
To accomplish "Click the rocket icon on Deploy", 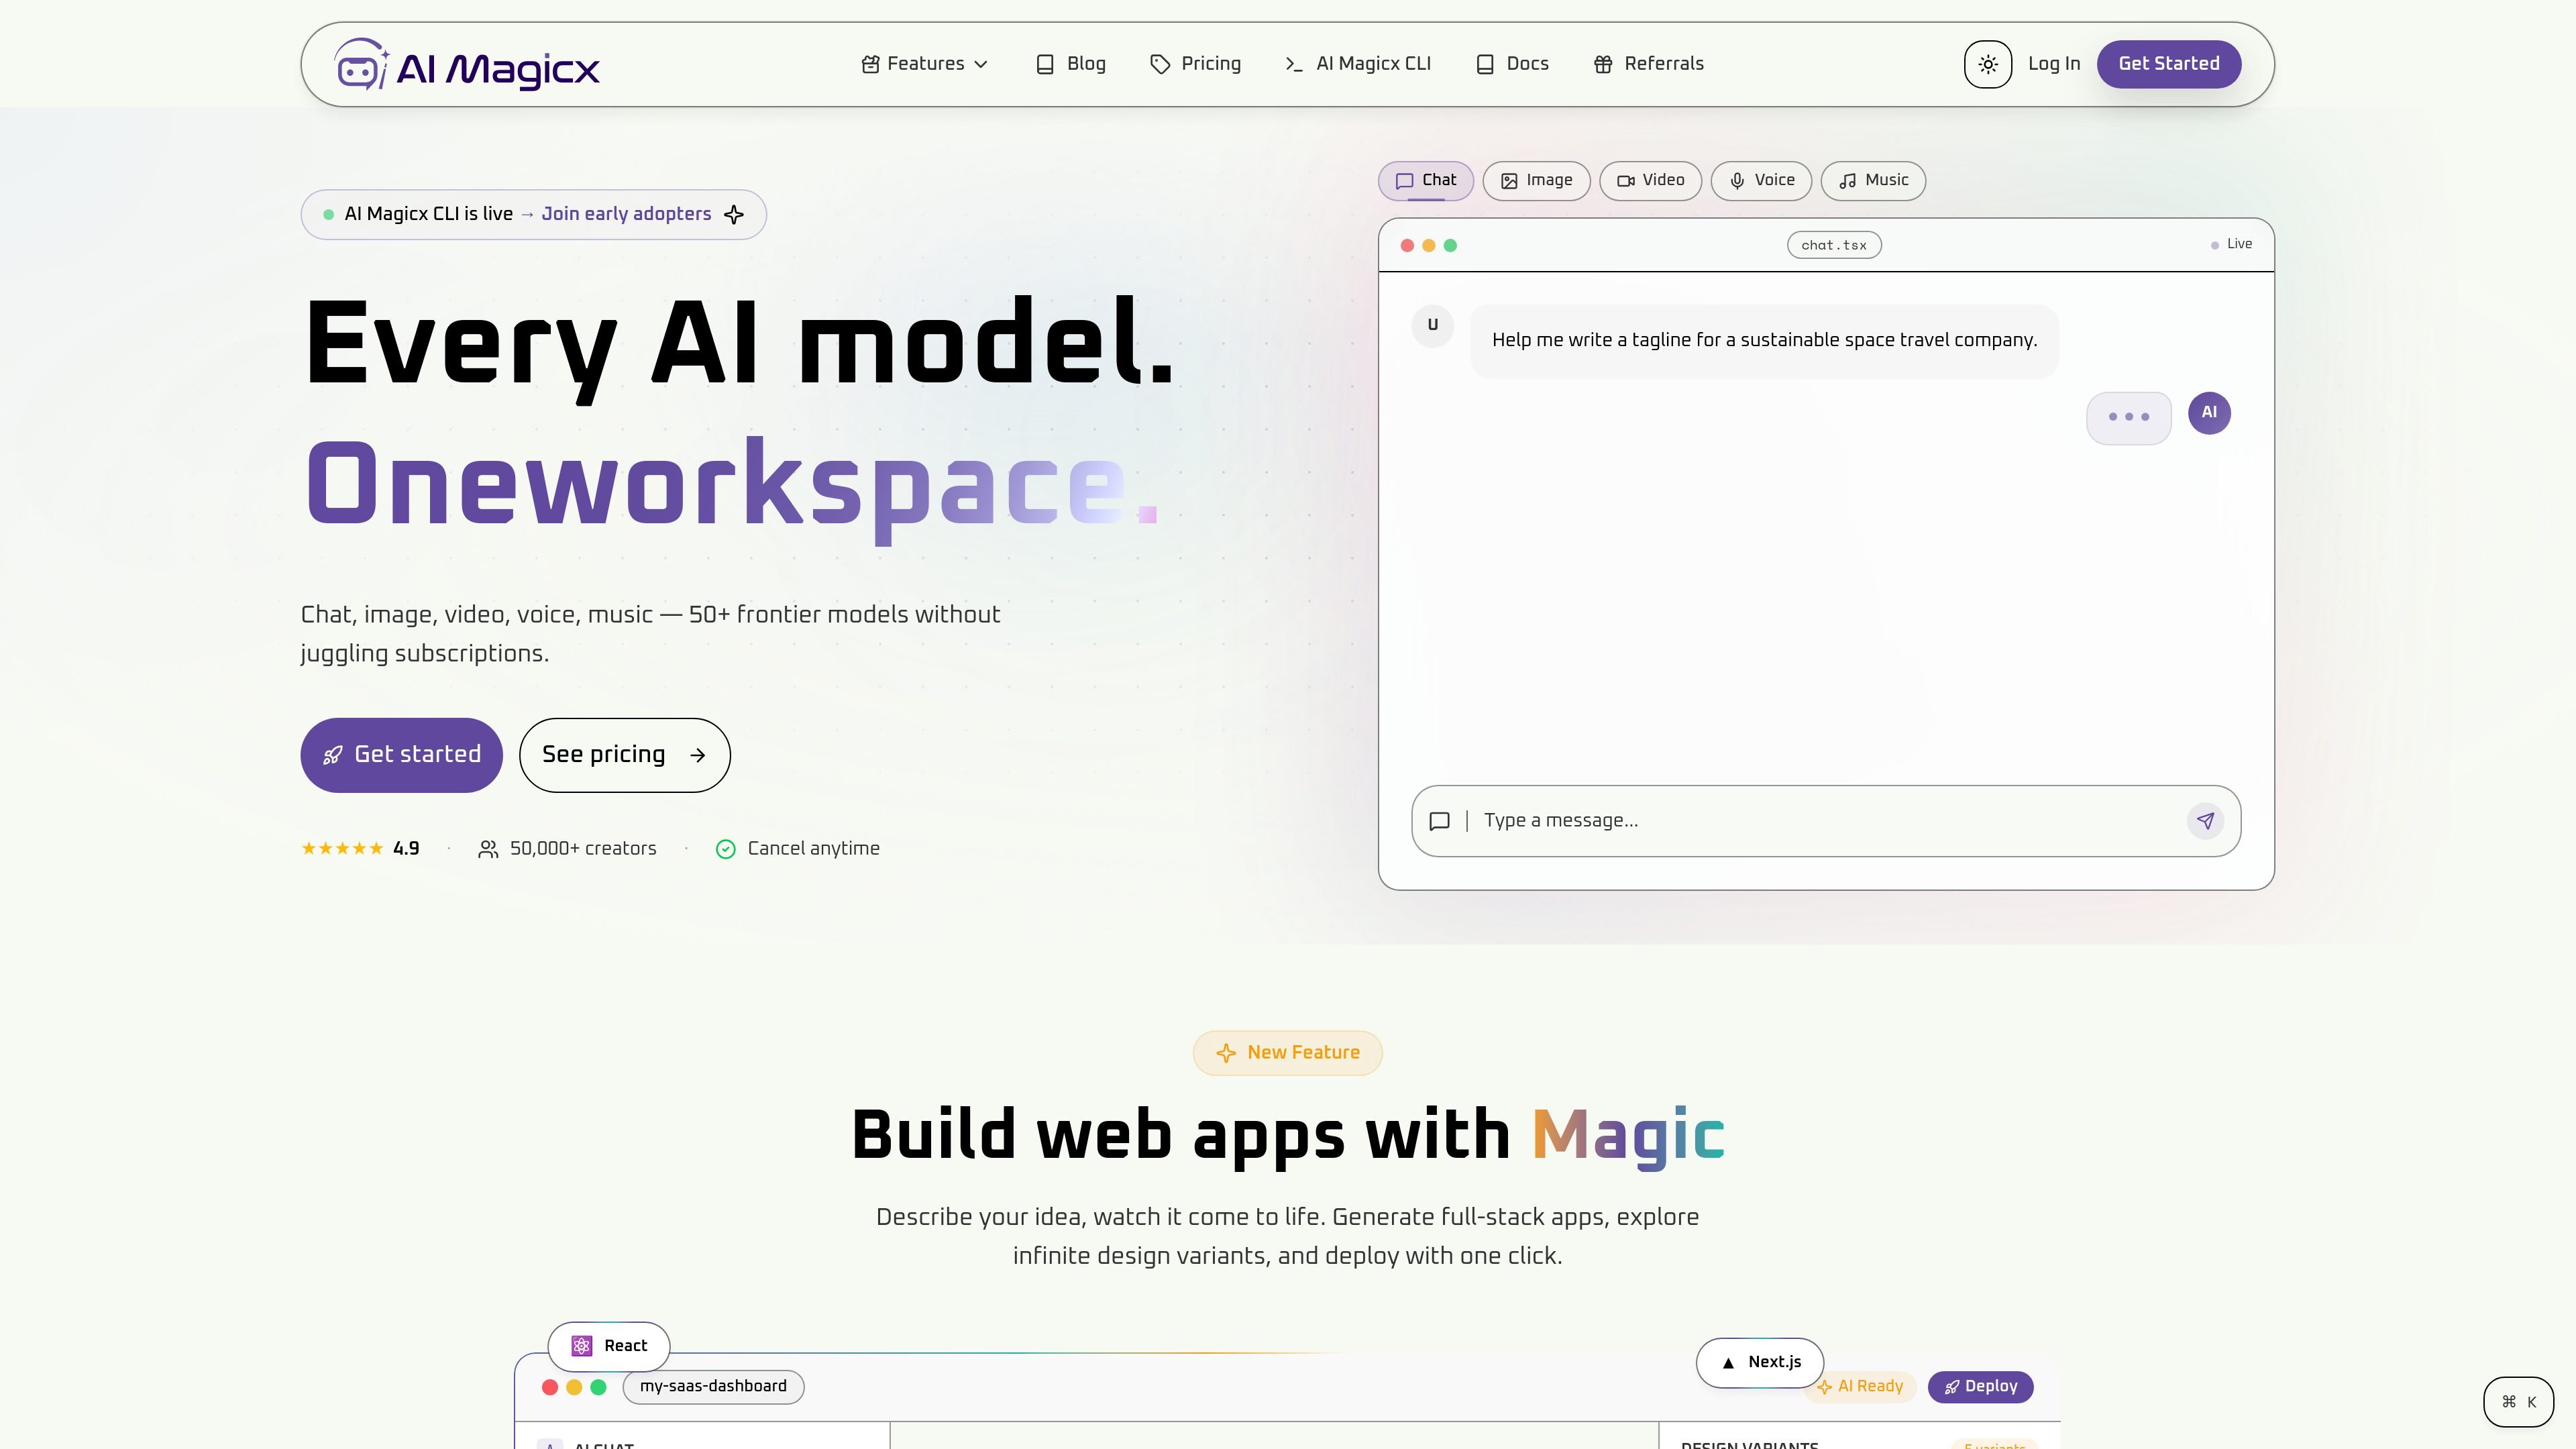I will pyautogui.click(x=1951, y=1387).
